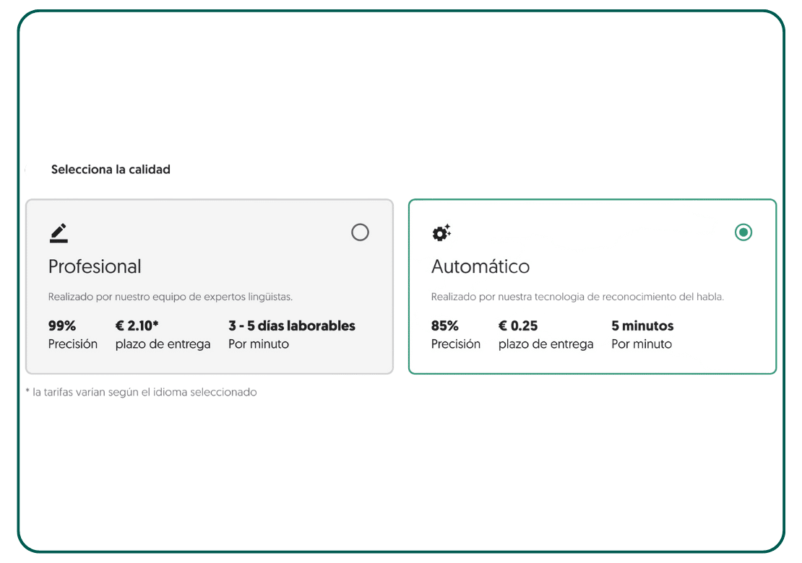Click the € 2.10* price text
Image resolution: width=802 pixels, height=563 pixels.
click(x=137, y=326)
